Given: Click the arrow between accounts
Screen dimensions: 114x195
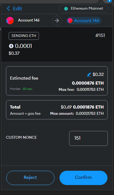Looking at the screenshot, I should pyautogui.click(x=57, y=21).
